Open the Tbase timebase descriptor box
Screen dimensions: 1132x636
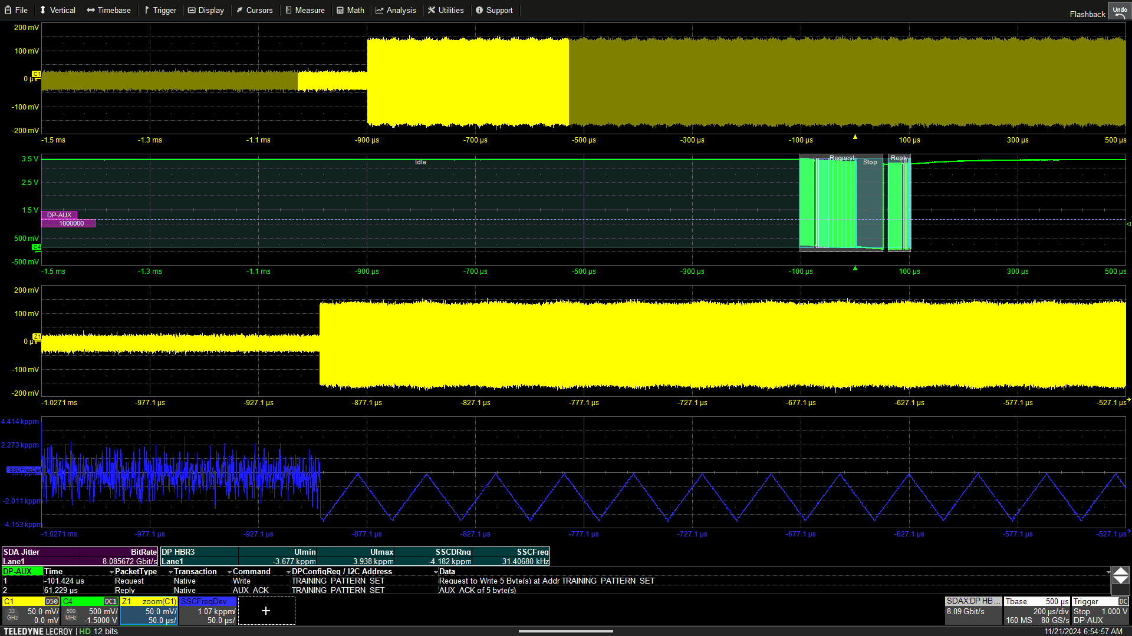coord(1036,611)
